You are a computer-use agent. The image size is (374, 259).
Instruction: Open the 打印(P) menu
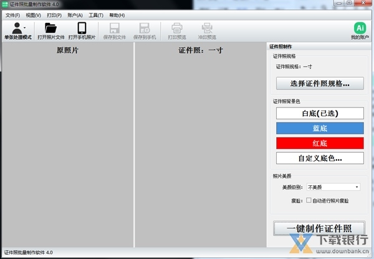[54, 16]
